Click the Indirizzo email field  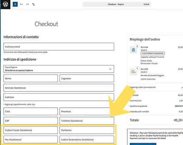pyautogui.click(x=59, y=47)
